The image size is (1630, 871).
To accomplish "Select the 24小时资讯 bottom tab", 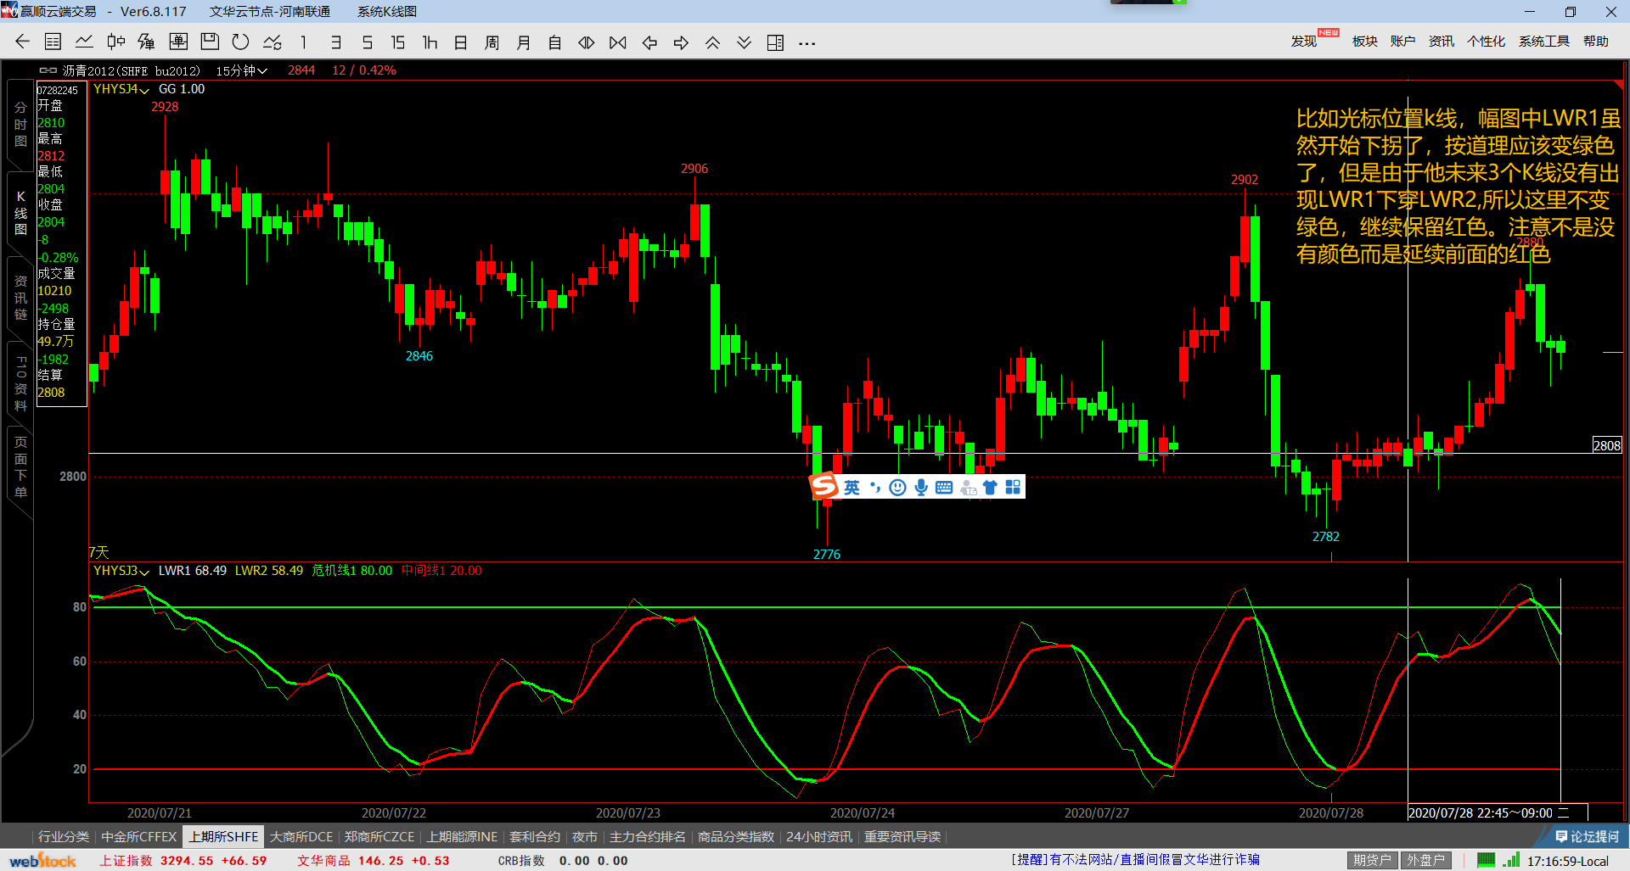I will click(x=819, y=837).
